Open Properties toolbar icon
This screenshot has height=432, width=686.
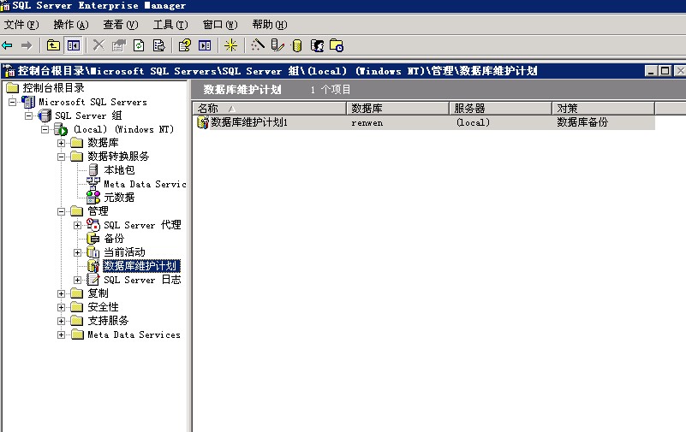tap(118, 45)
